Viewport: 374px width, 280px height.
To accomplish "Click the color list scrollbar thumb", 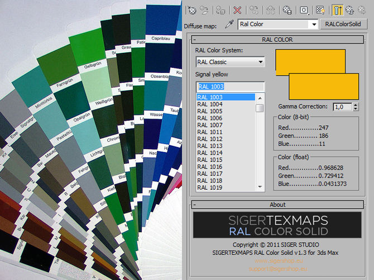I will point(260,108).
